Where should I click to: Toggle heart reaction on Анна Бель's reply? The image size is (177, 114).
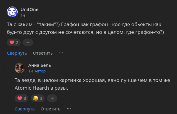coord(21,98)
